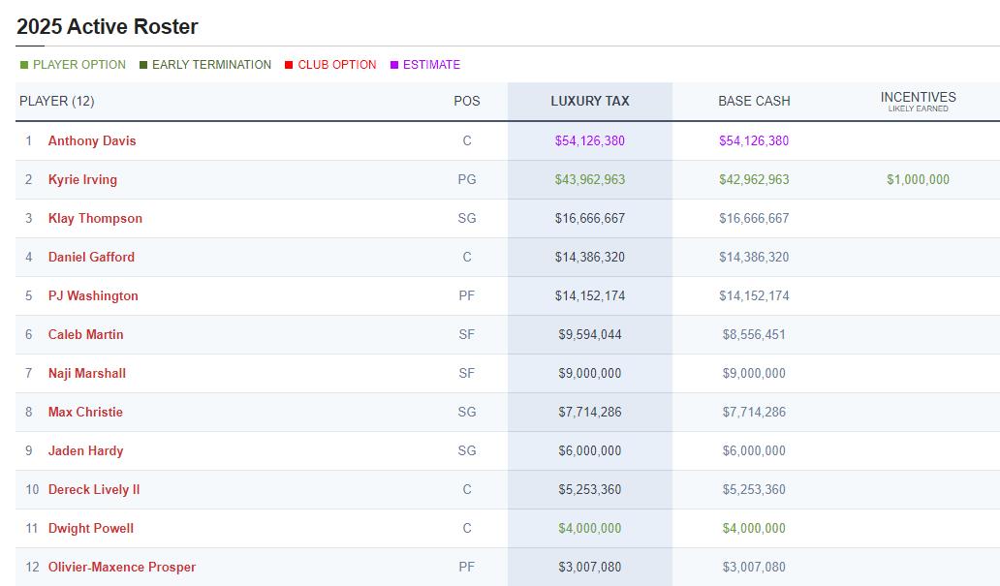This screenshot has width=1000, height=586.
Task: Click green Player Option legend swatch
Action: pyautogui.click(x=24, y=65)
